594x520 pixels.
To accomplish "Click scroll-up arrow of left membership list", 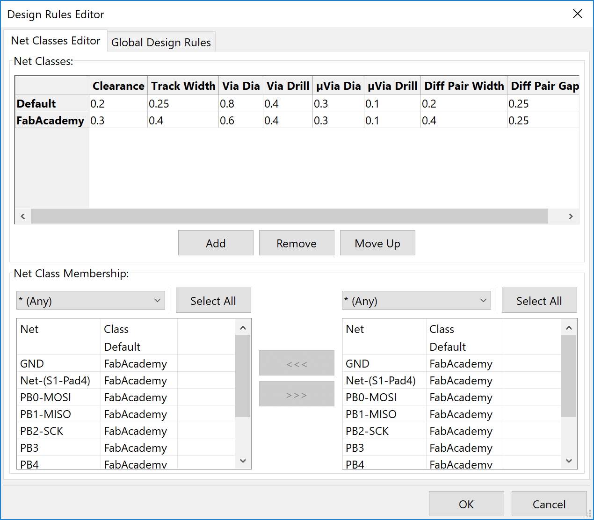I will [x=243, y=327].
